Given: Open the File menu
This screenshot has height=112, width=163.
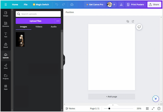Looking at the screenshot, I should tap(26, 5).
